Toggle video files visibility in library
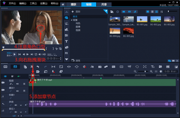The image size is (180, 118). coord(124,12)
